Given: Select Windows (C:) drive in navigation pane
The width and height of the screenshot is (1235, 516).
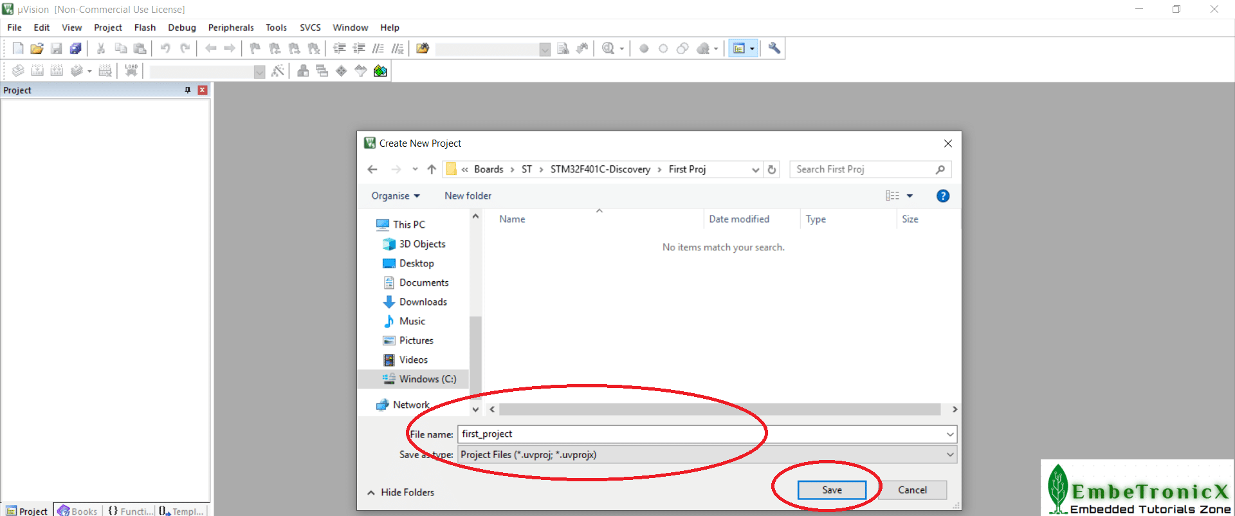Looking at the screenshot, I should pyautogui.click(x=428, y=379).
